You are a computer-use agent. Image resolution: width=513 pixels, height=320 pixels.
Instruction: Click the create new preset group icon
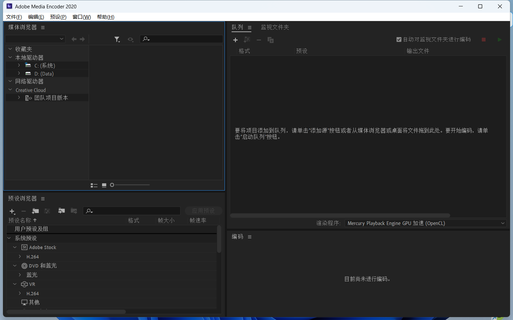[35, 211]
